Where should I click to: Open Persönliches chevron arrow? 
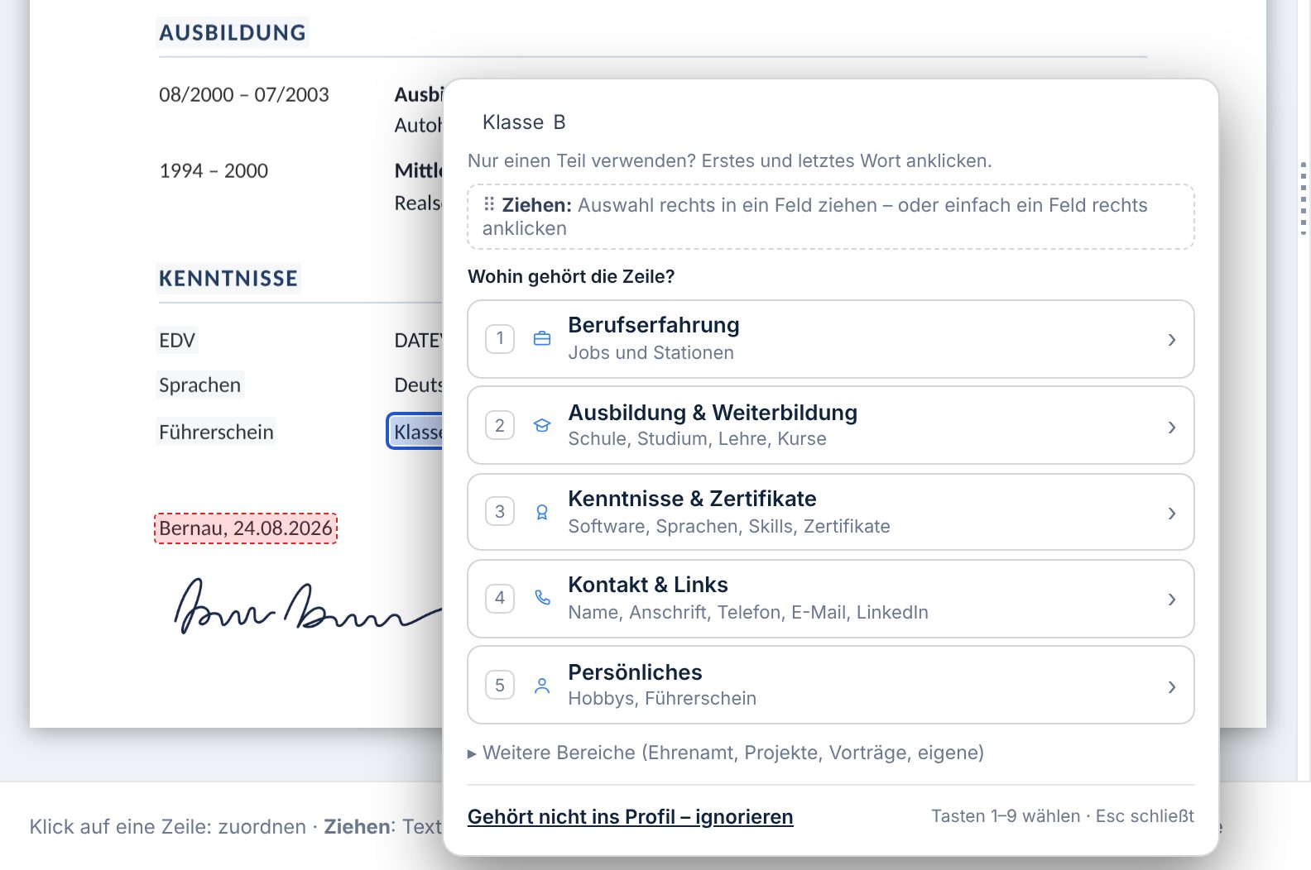(x=1172, y=687)
